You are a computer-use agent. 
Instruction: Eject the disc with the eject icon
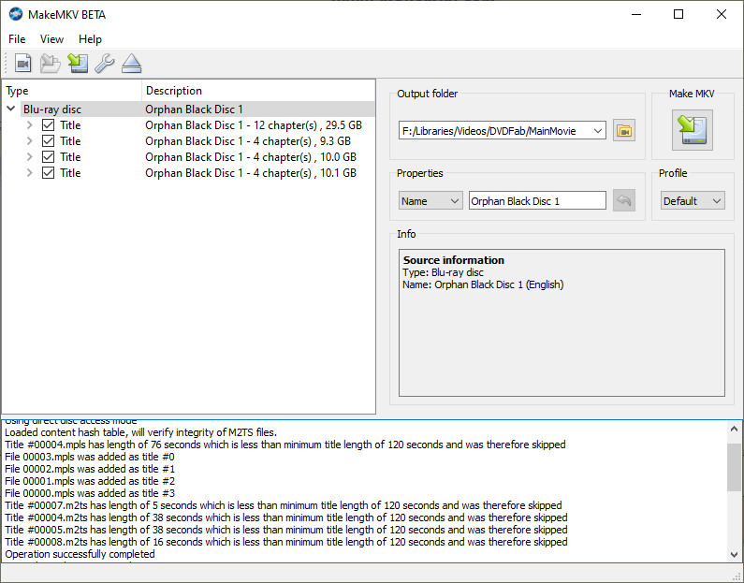click(131, 63)
